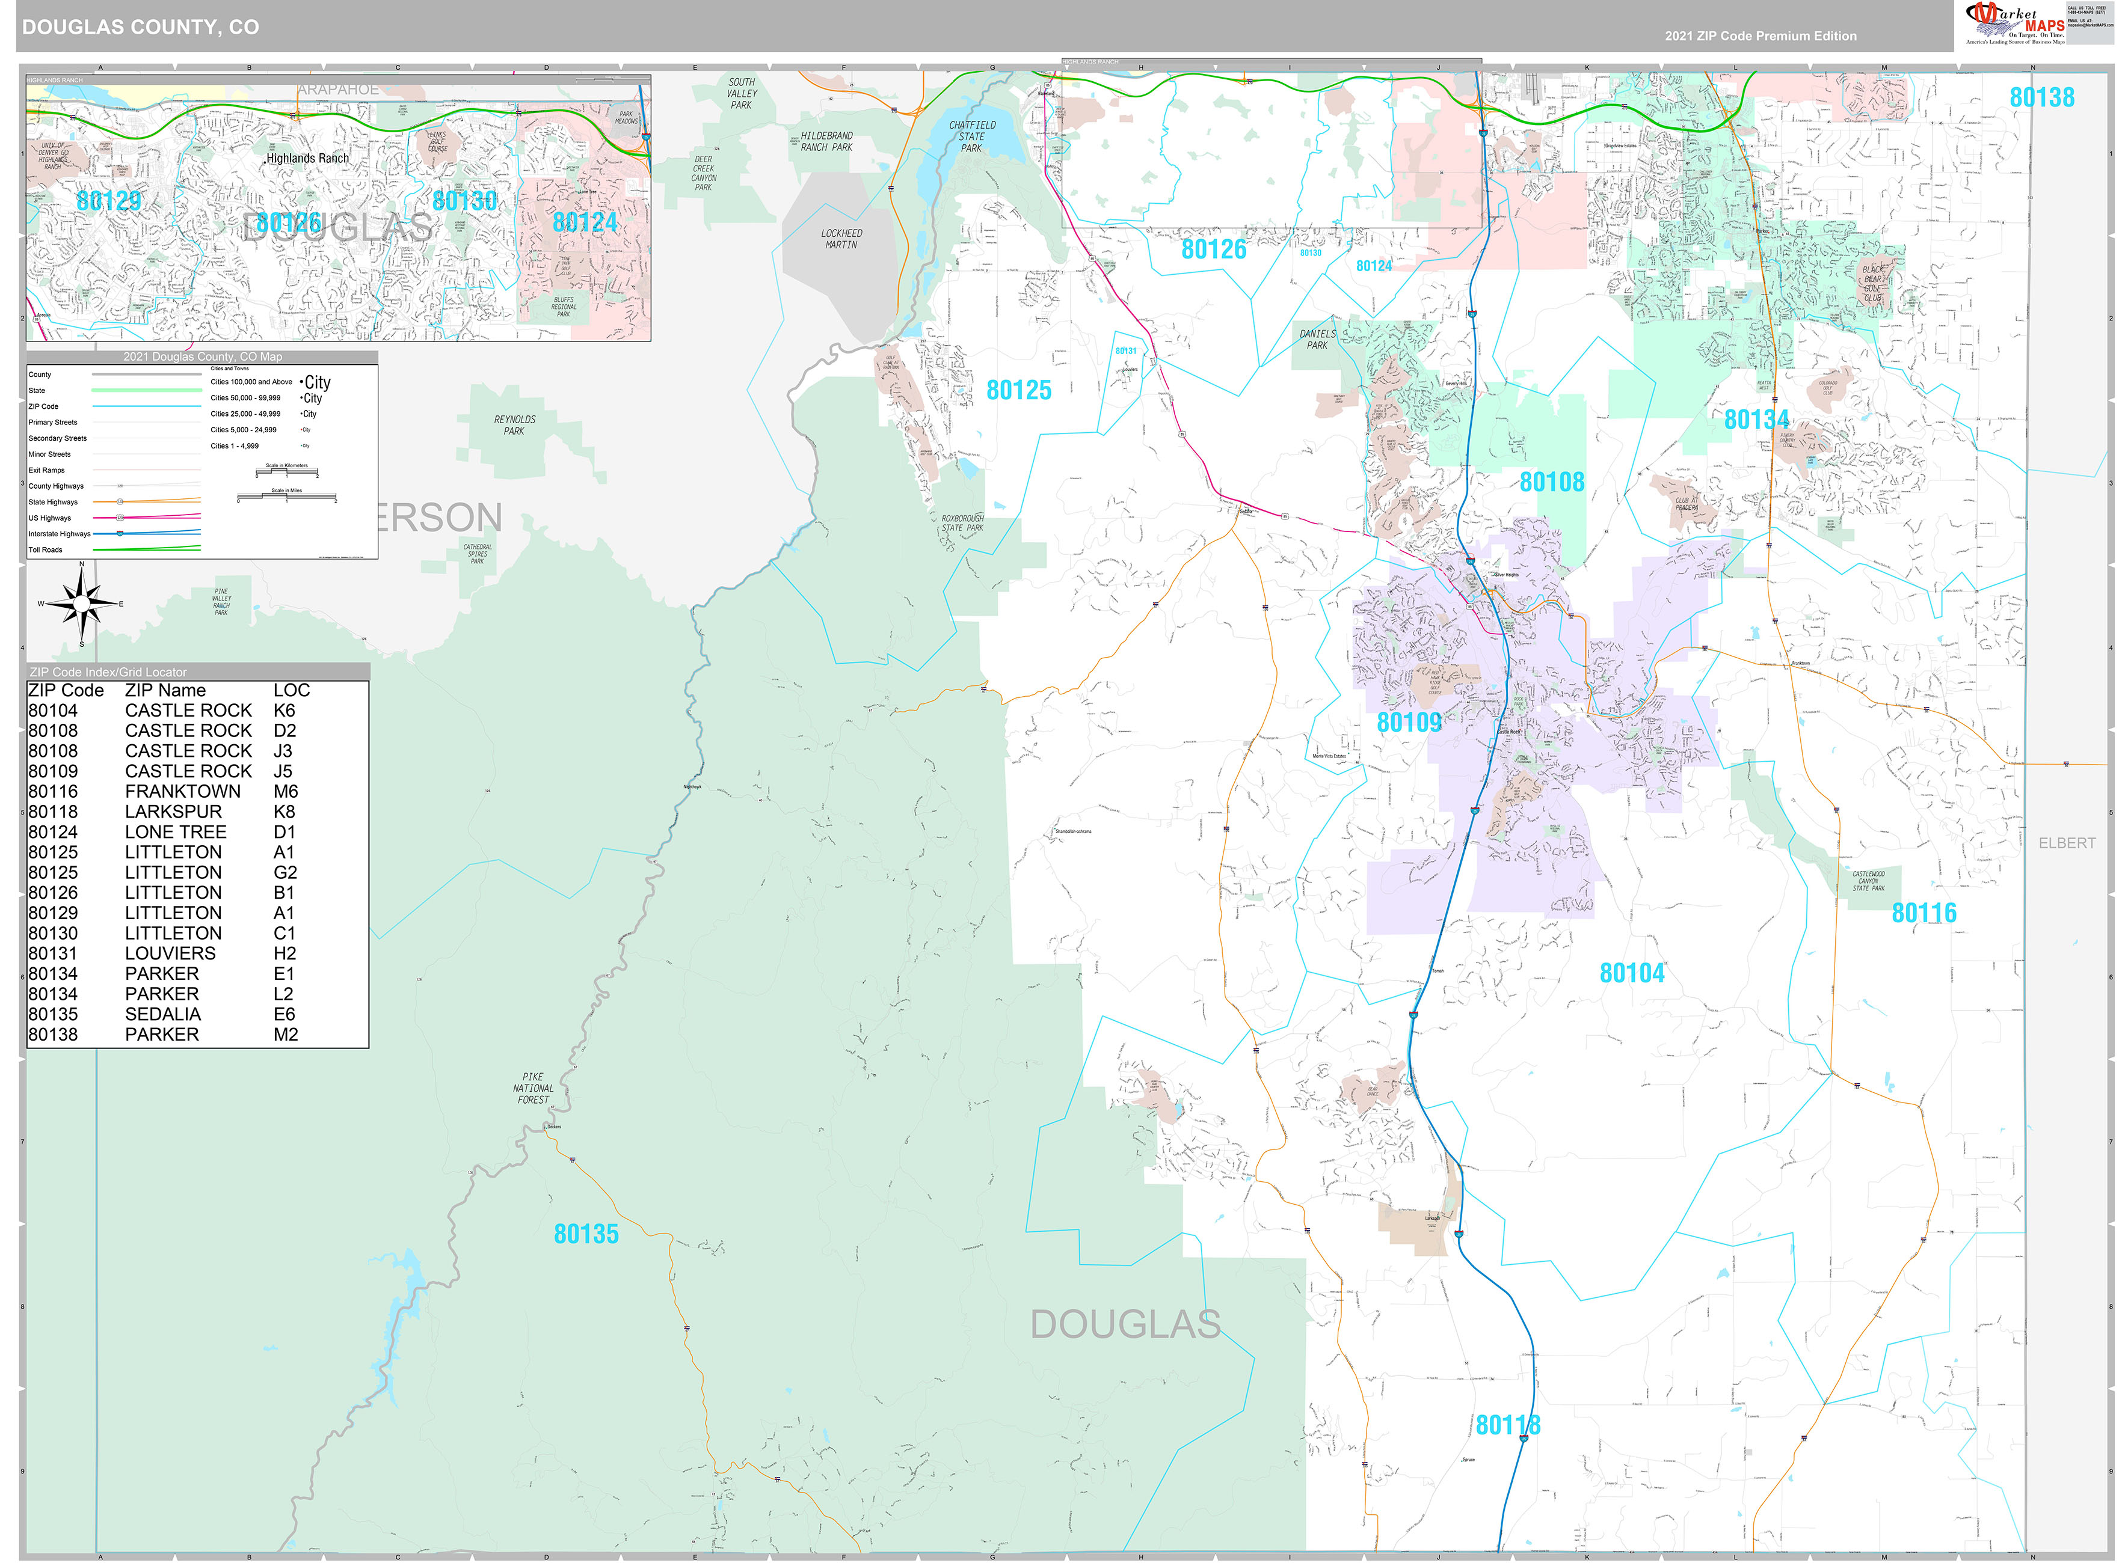Click the US Highways route shield in legend
The height and width of the screenshot is (1563, 2125).
click(120, 518)
